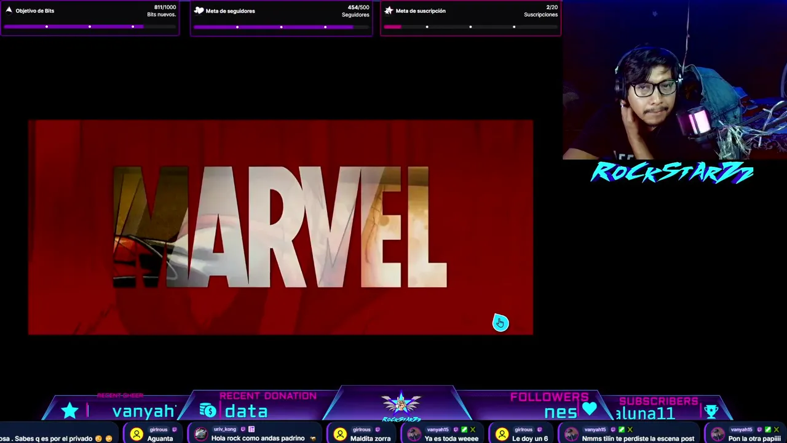Click the avatar beside 'Maldita zorra' message
The height and width of the screenshot is (443, 787).
pos(340,434)
